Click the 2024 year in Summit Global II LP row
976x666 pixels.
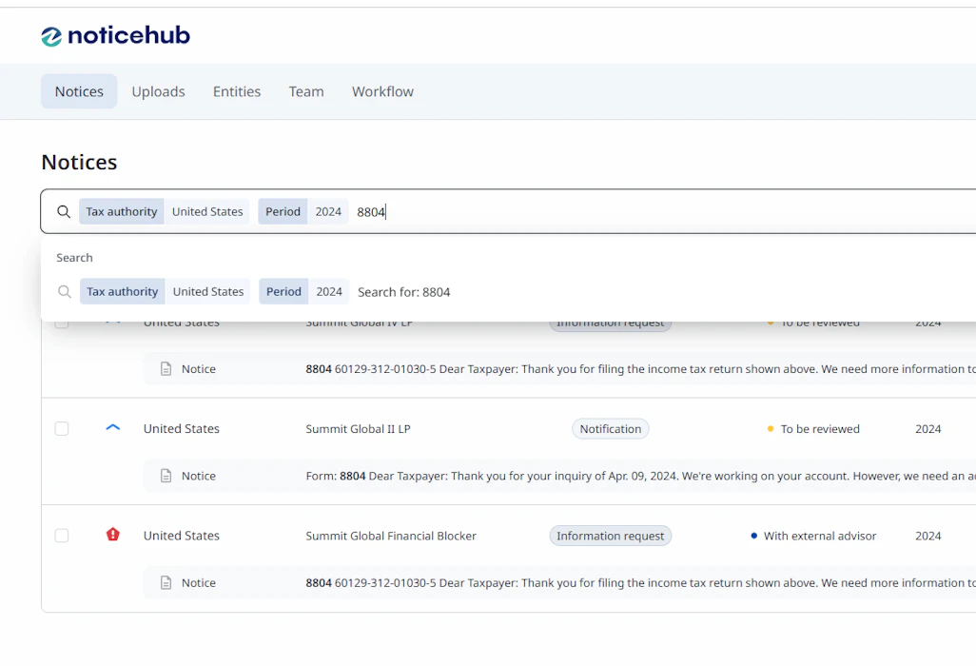coord(928,429)
